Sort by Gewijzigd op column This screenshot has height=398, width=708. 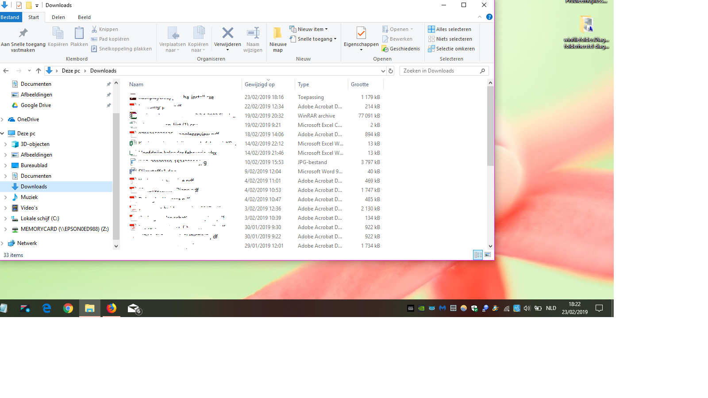268,84
